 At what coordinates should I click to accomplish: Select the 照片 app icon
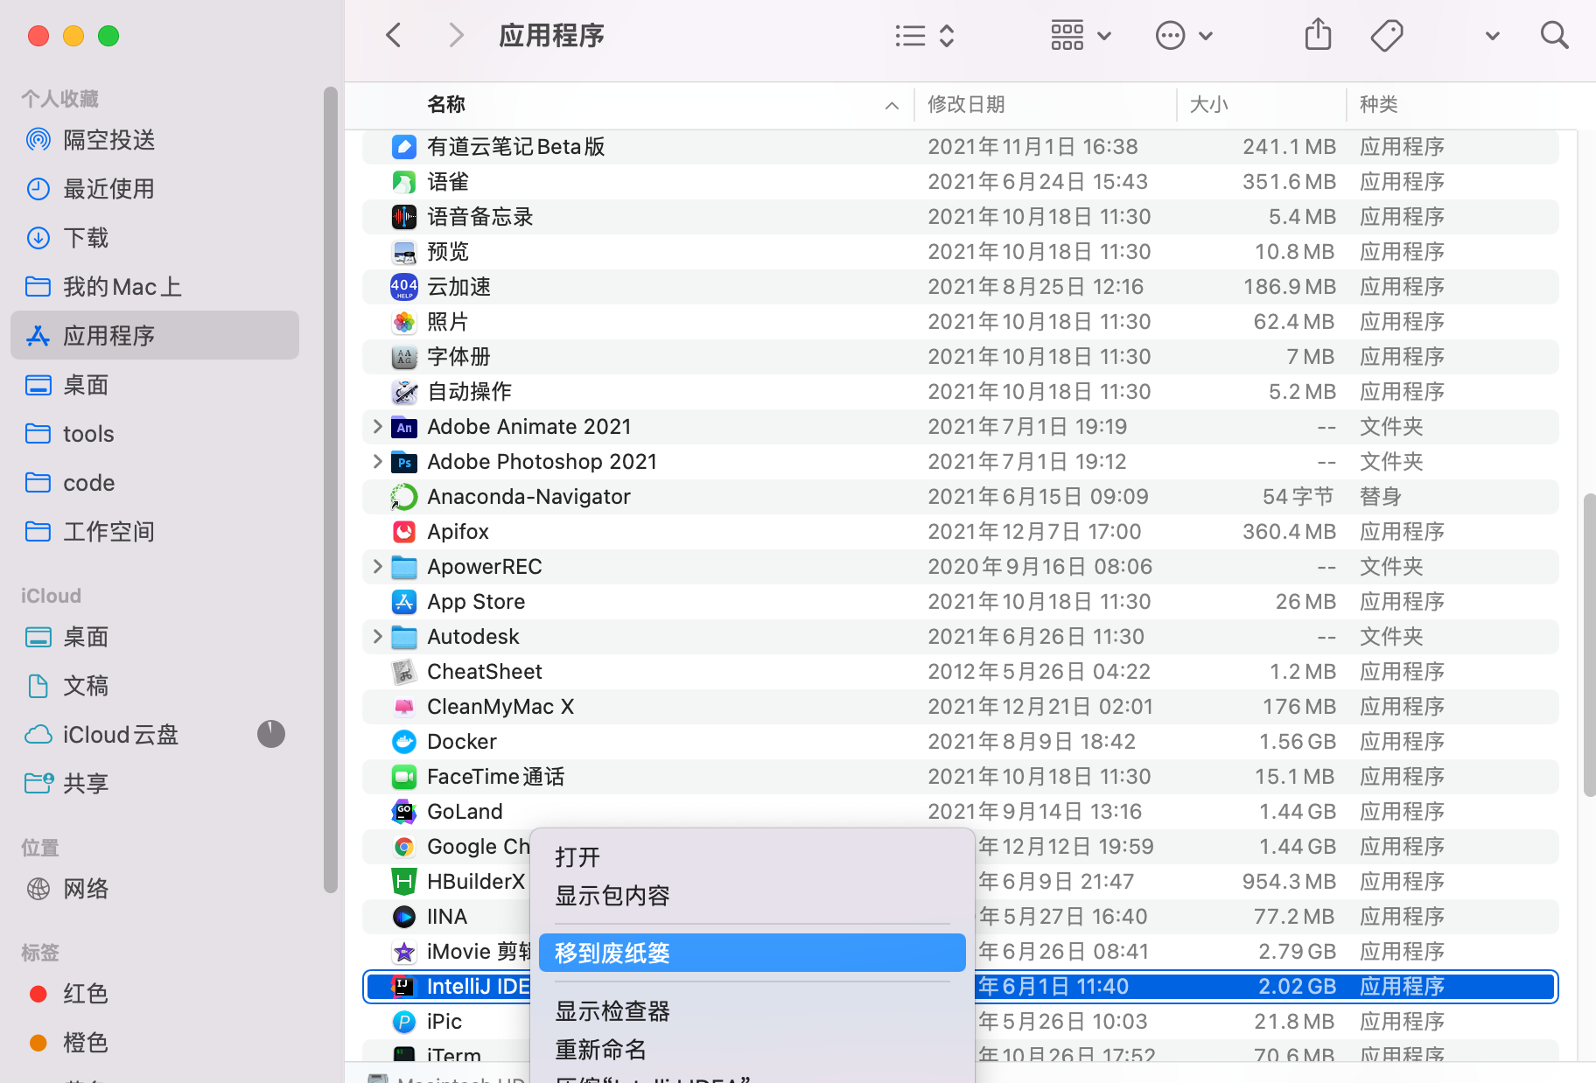coord(403,321)
